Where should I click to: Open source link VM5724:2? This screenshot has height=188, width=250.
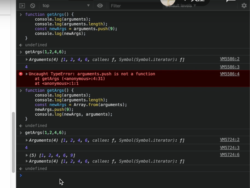click(x=230, y=140)
